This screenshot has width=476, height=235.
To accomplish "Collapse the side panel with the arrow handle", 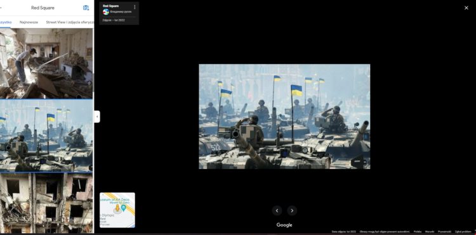I will (97, 117).
